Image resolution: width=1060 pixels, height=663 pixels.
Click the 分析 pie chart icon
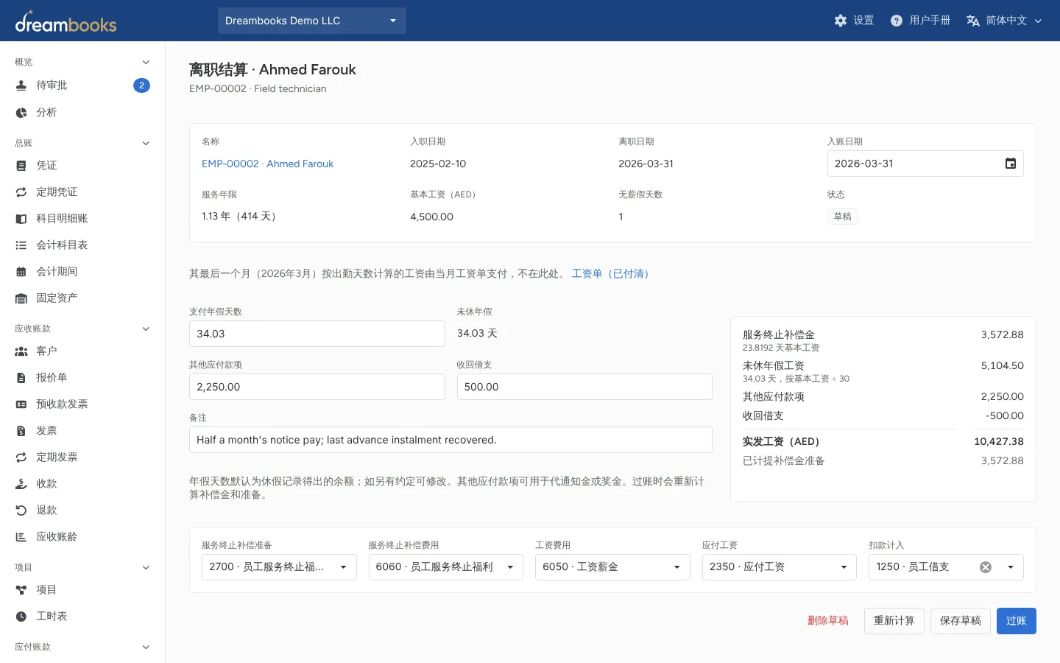pos(21,113)
